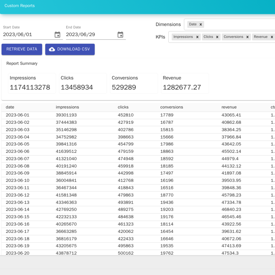Select the 2023-06-10 date cell
The image size is (275, 275).
[x=17, y=180]
